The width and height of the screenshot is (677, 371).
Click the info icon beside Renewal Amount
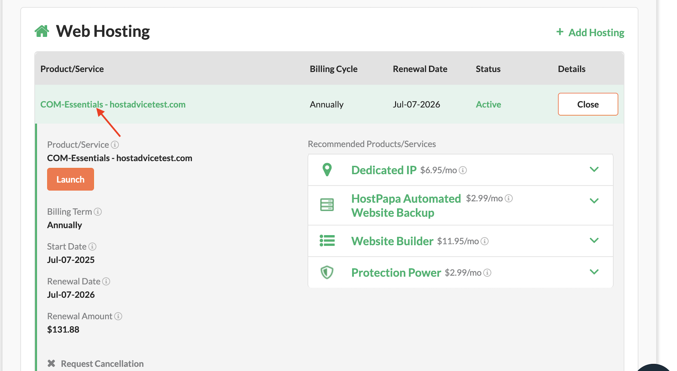(118, 316)
